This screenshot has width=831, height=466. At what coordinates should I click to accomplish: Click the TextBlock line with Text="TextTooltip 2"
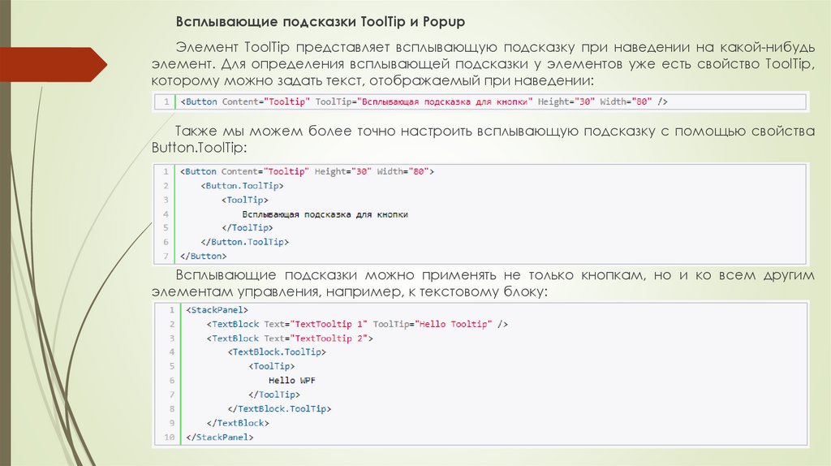[289, 338]
